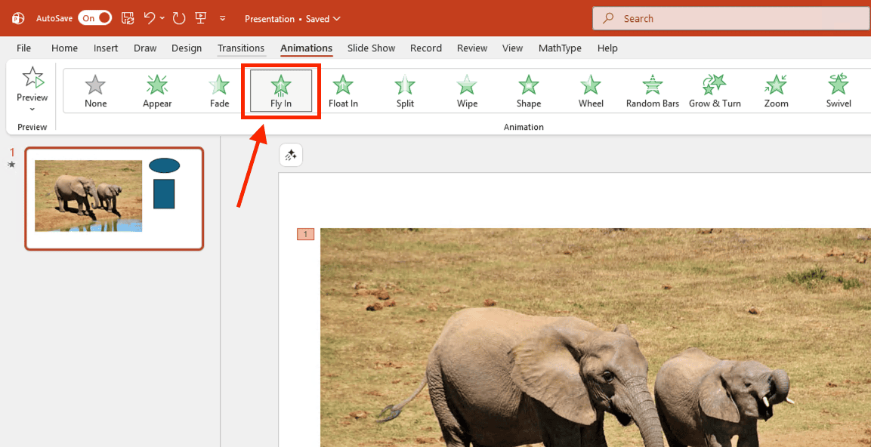Viewport: 871px width, 447px height.
Task: Expand the Presentation Saved dropdown
Action: [336, 18]
